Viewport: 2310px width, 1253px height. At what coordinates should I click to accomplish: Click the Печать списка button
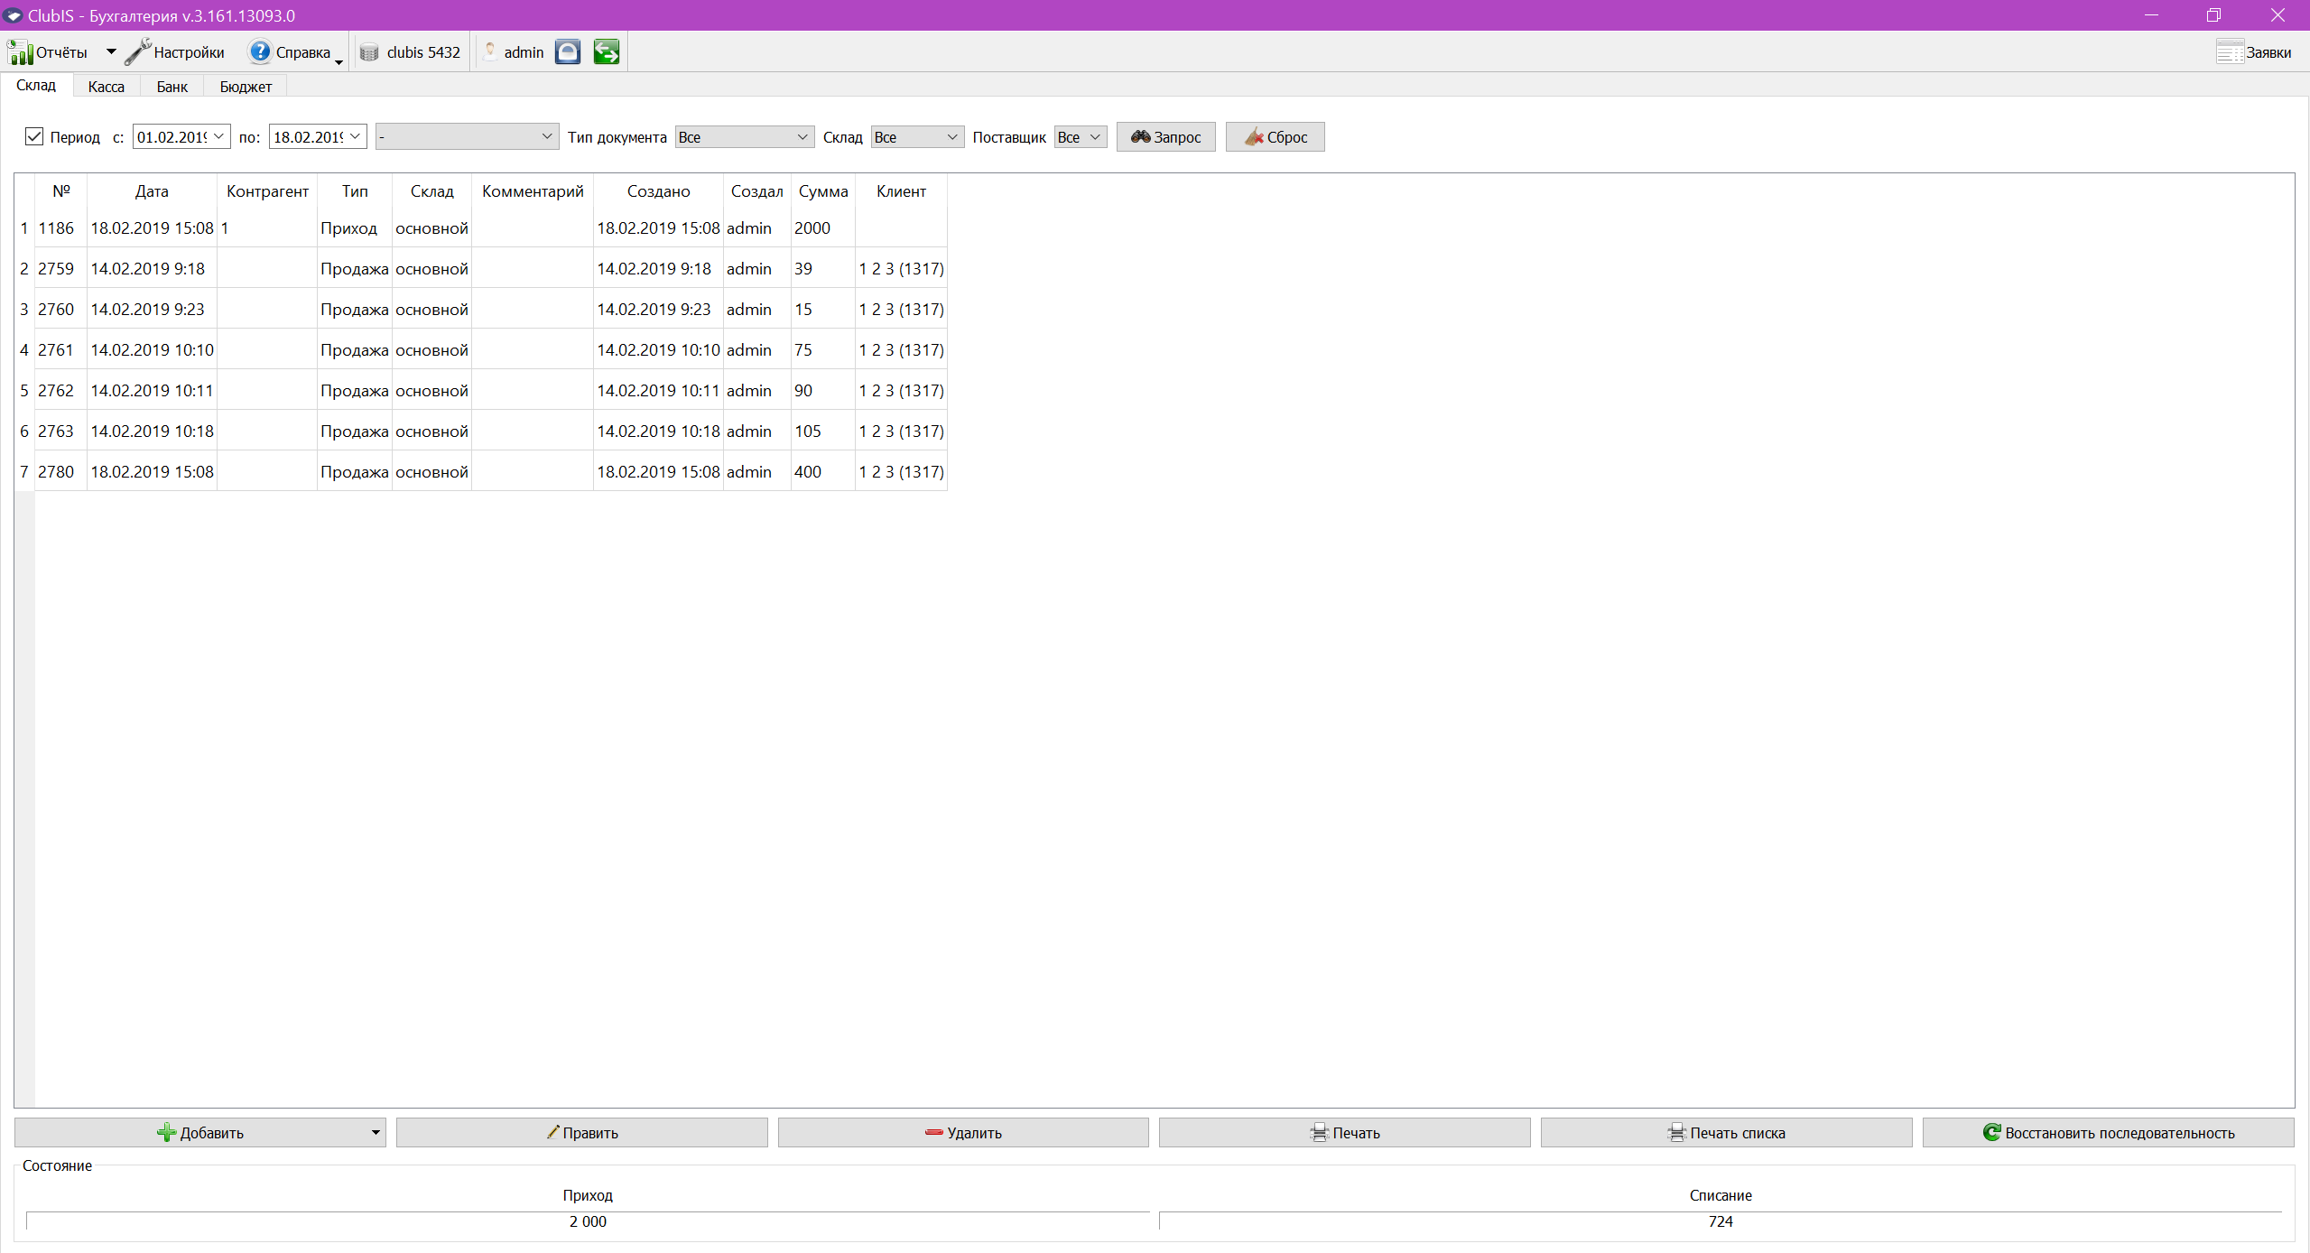coord(1726,1132)
